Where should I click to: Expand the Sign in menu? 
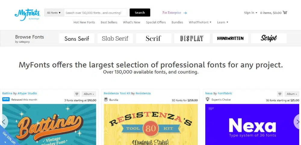(250, 13)
